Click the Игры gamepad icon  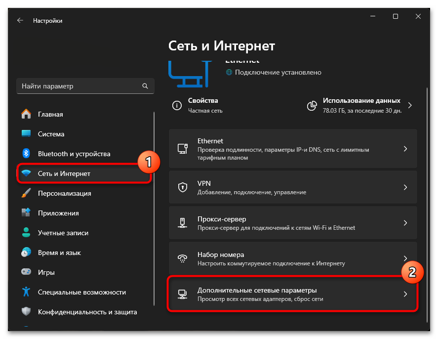[x=26, y=272]
